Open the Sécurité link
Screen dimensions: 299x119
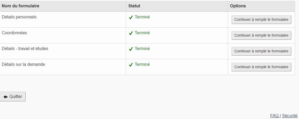point(289,116)
